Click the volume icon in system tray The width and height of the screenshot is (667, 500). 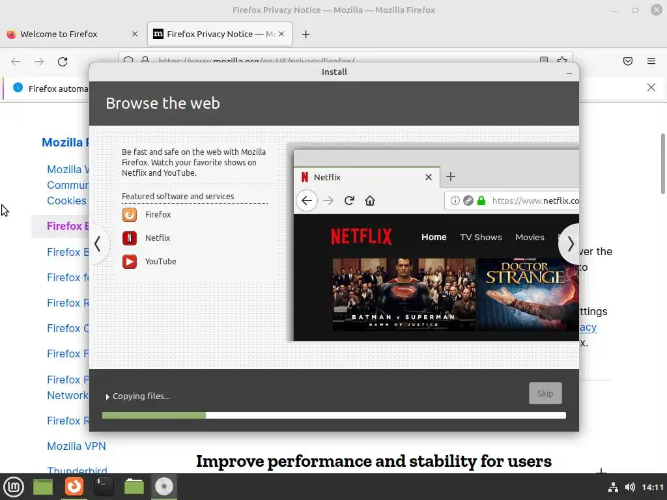coord(630,487)
